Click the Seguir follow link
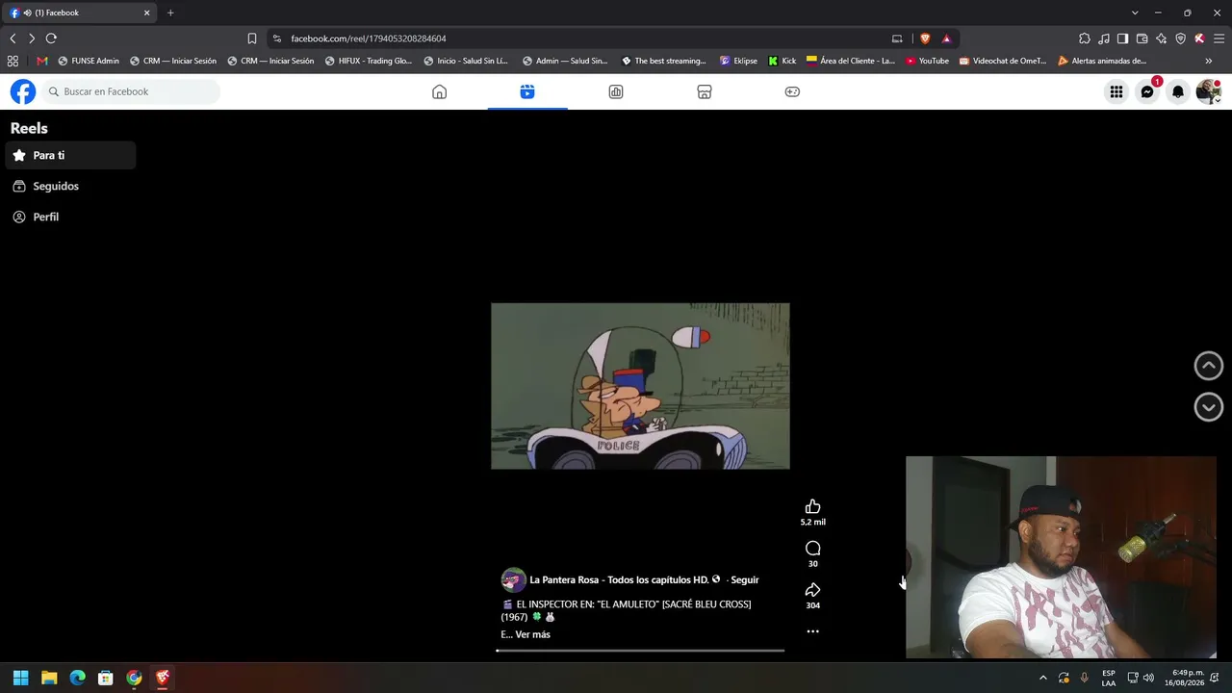This screenshot has height=693, width=1232. click(x=744, y=579)
